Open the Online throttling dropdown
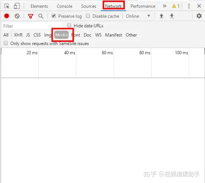Viewport: 205px width, 183px height. click(138, 16)
